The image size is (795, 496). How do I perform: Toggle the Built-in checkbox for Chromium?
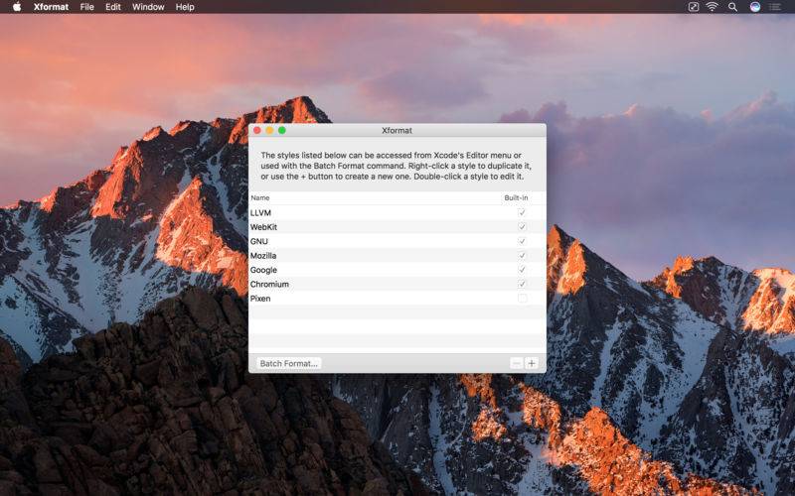(x=522, y=284)
